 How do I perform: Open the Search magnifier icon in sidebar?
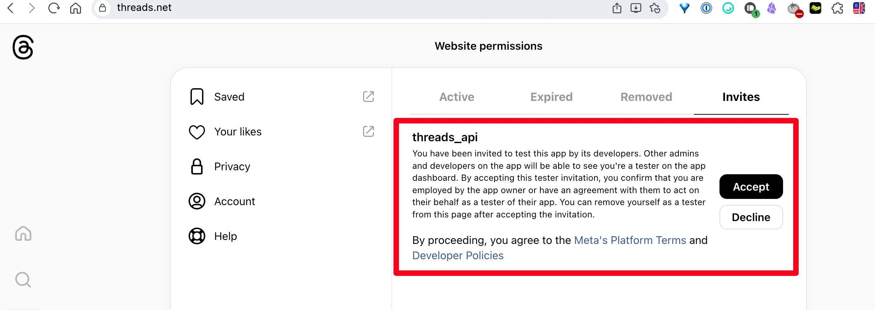(23, 280)
